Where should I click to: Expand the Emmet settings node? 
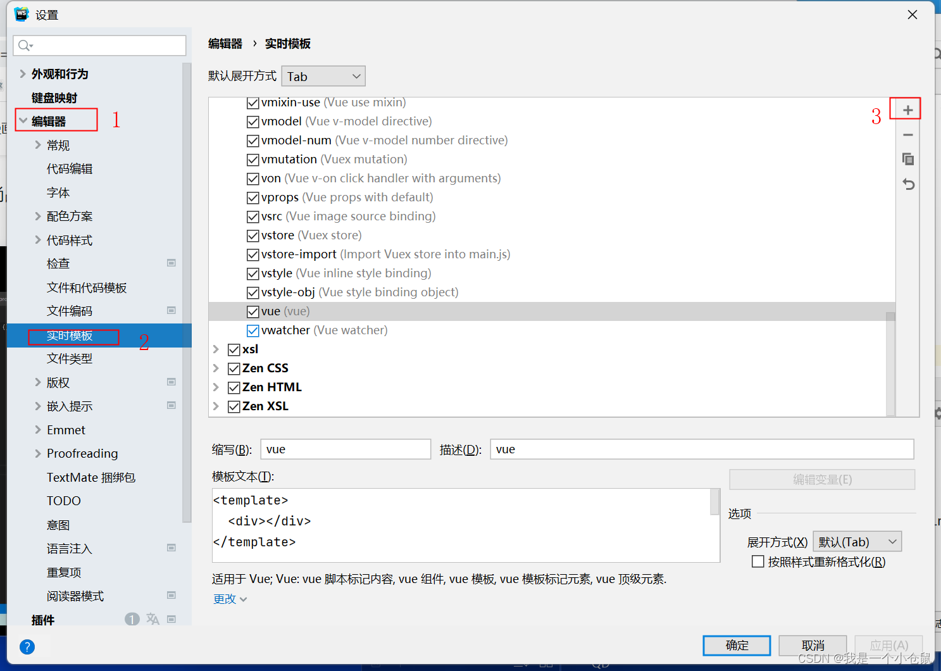coord(38,430)
